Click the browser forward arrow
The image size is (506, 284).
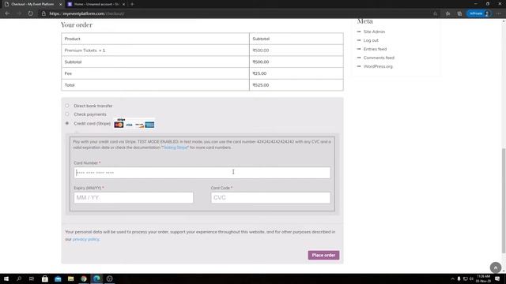pyautogui.click(x=19, y=13)
